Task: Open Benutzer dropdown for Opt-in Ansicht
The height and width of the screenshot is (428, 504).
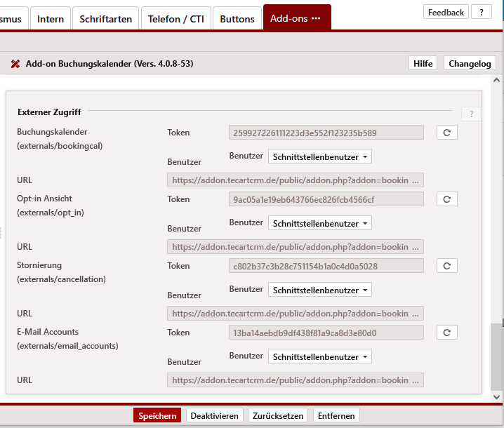Action: [319, 223]
